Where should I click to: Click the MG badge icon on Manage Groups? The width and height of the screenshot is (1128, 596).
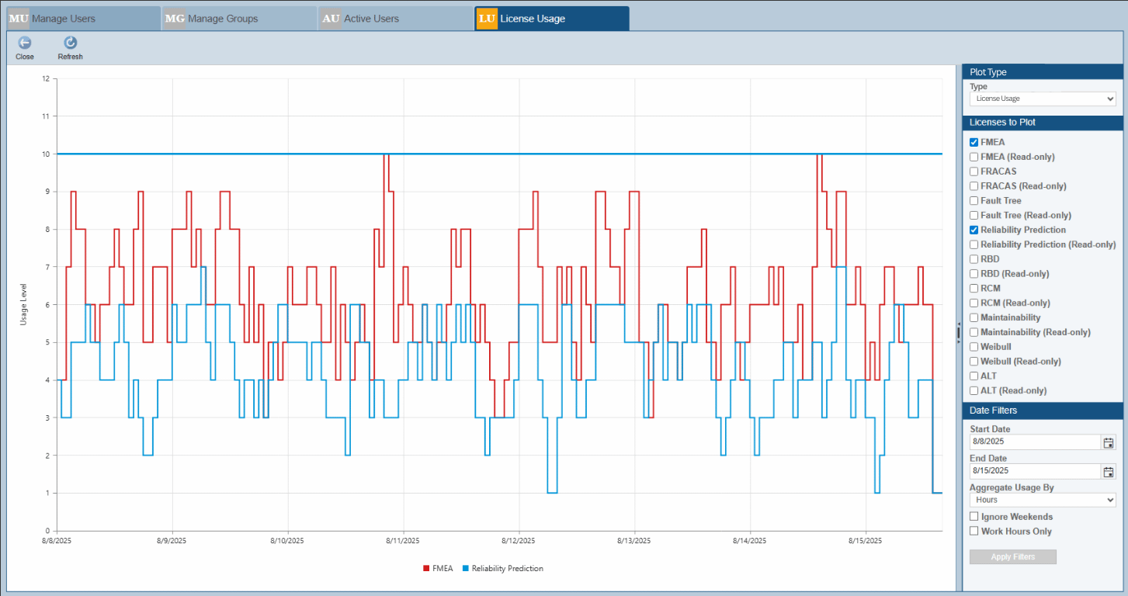(x=175, y=19)
